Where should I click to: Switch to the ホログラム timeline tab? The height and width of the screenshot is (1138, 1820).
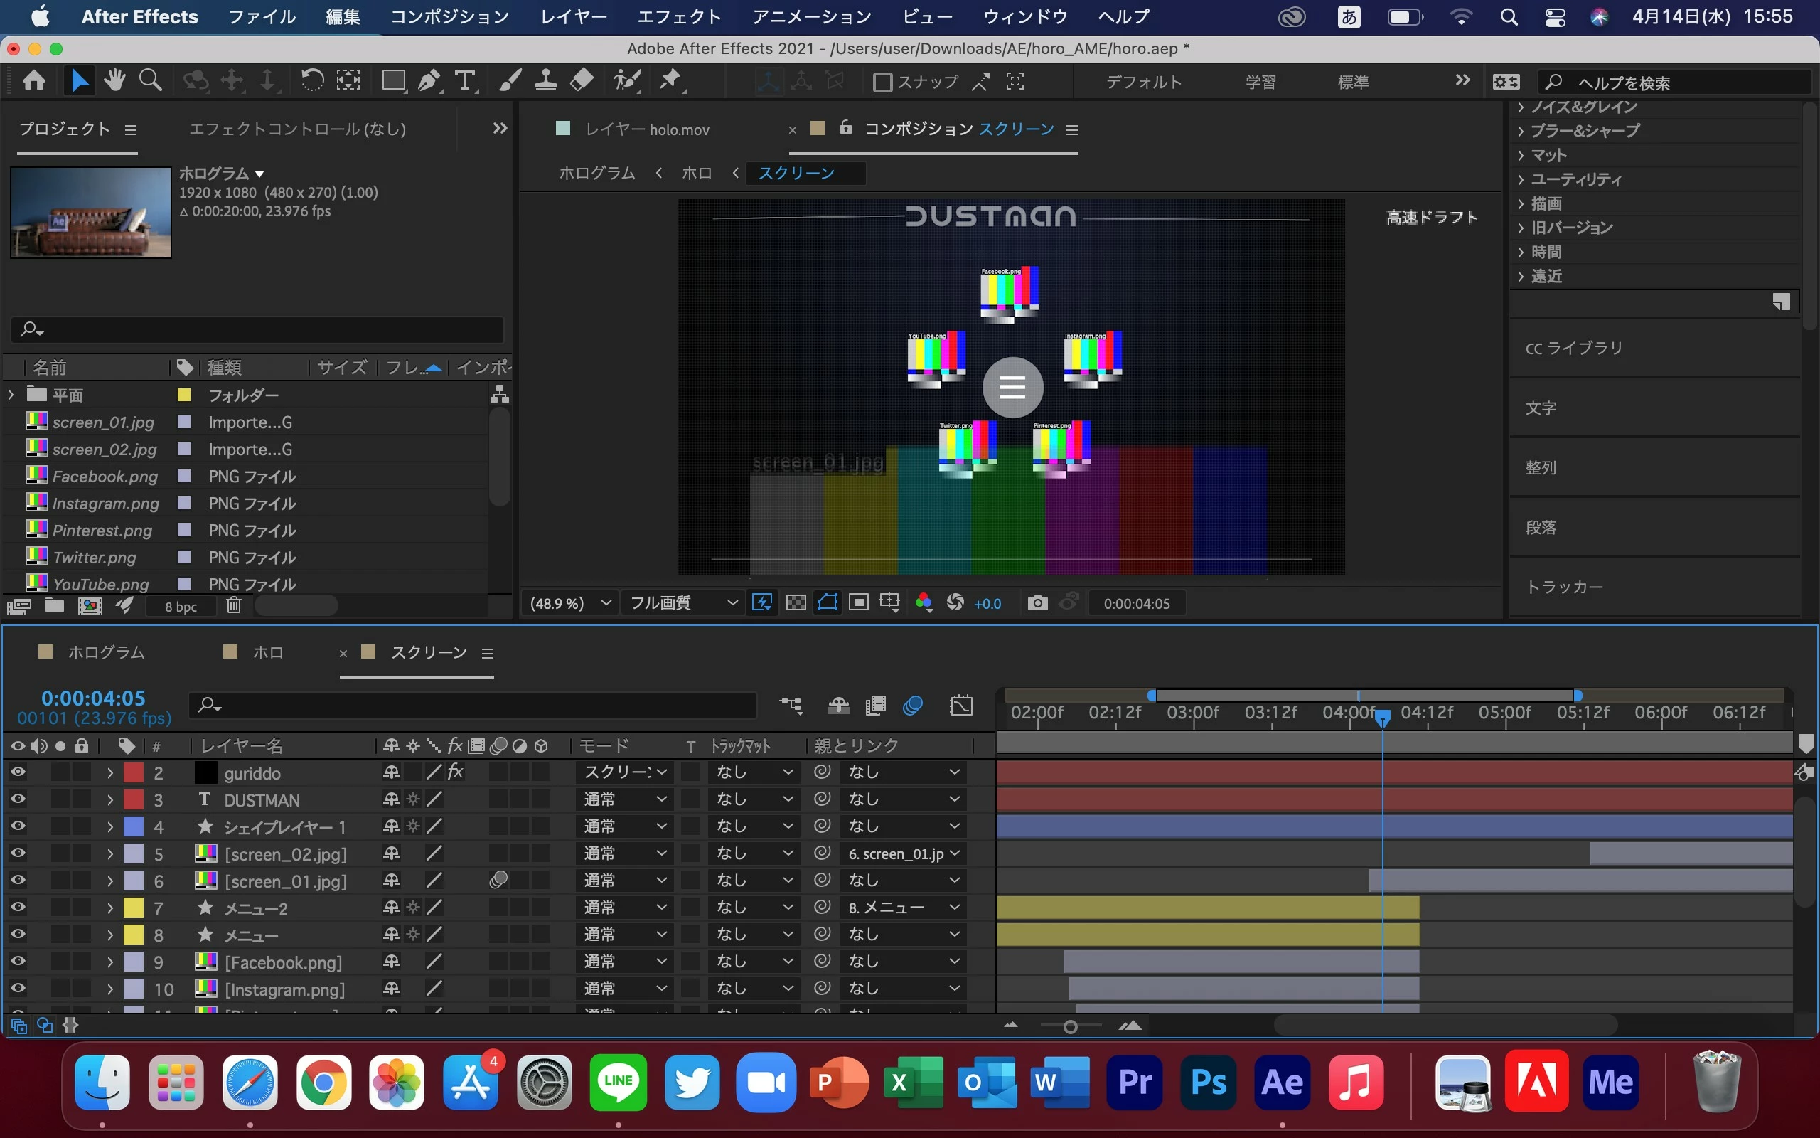click(105, 652)
